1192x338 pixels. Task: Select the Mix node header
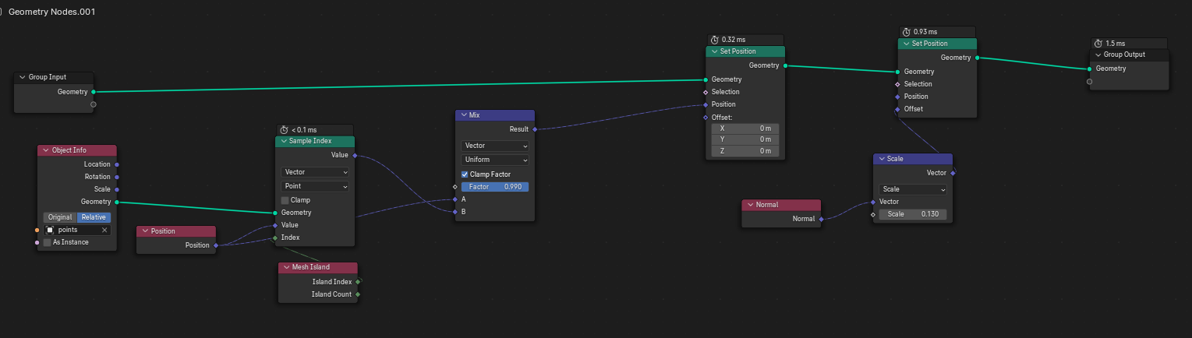click(495, 114)
